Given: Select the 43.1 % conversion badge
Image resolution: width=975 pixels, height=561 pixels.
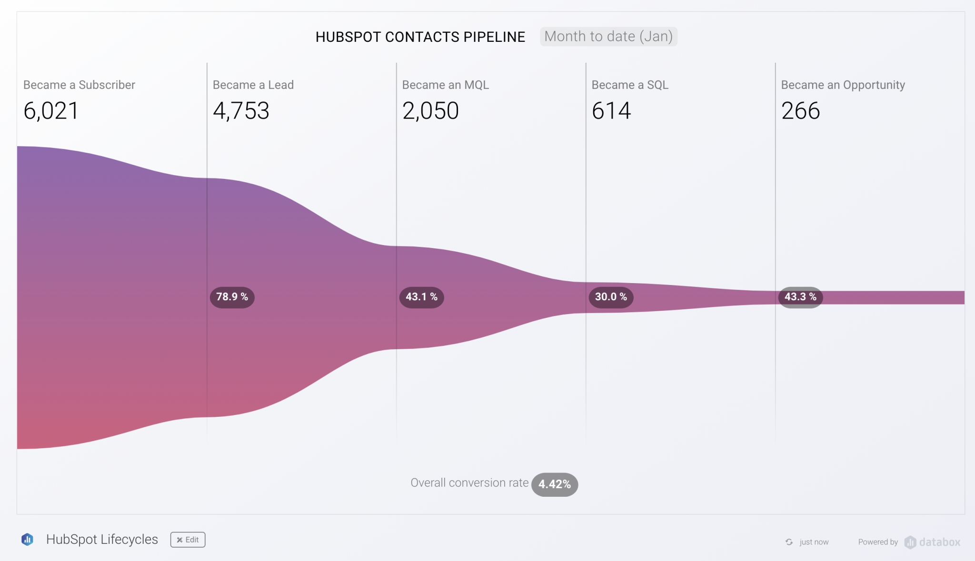Looking at the screenshot, I should [x=421, y=297].
